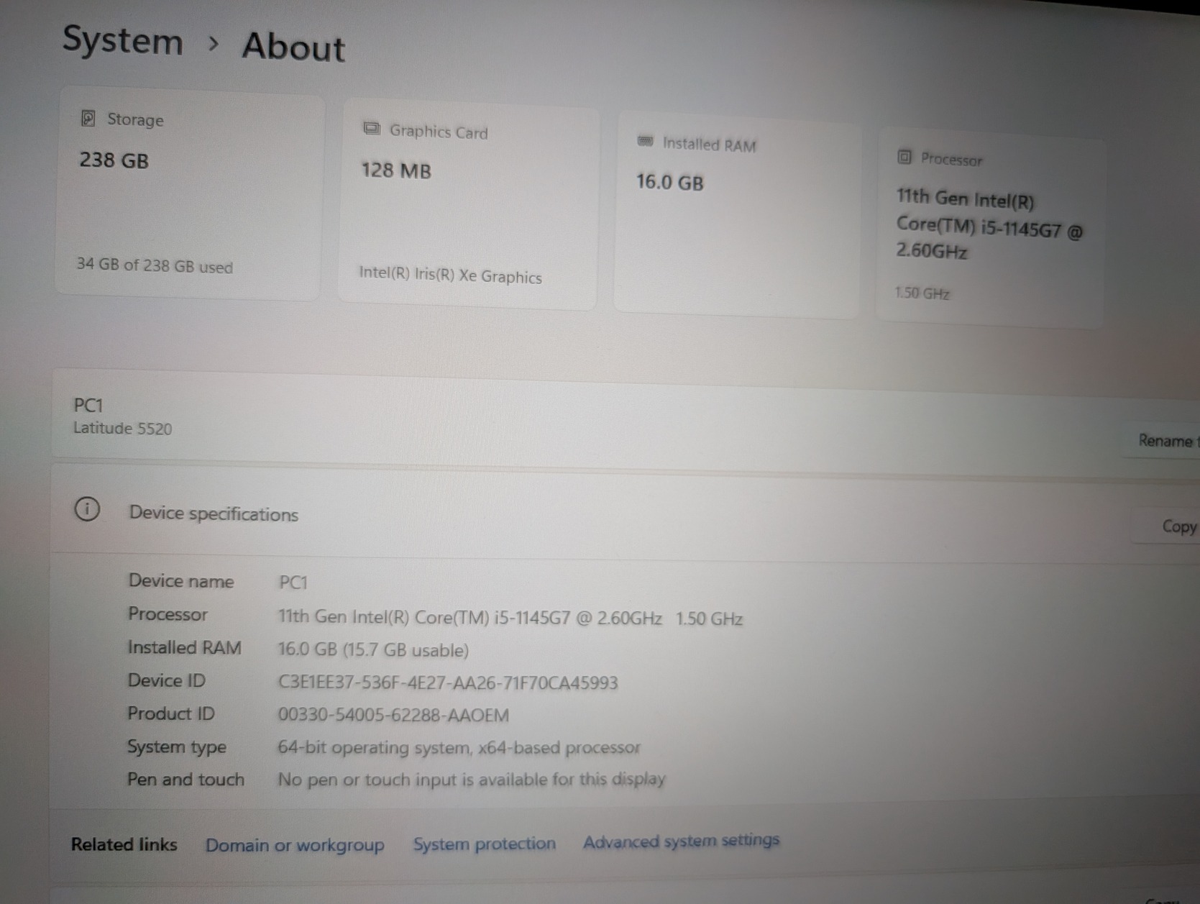Expand the Device specifications section header
Screen dimensions: 1200x904
click(624, 513)
